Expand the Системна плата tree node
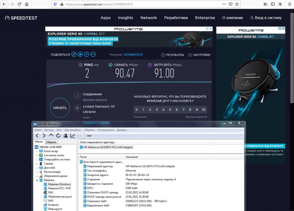 click(x=37, y=155)
